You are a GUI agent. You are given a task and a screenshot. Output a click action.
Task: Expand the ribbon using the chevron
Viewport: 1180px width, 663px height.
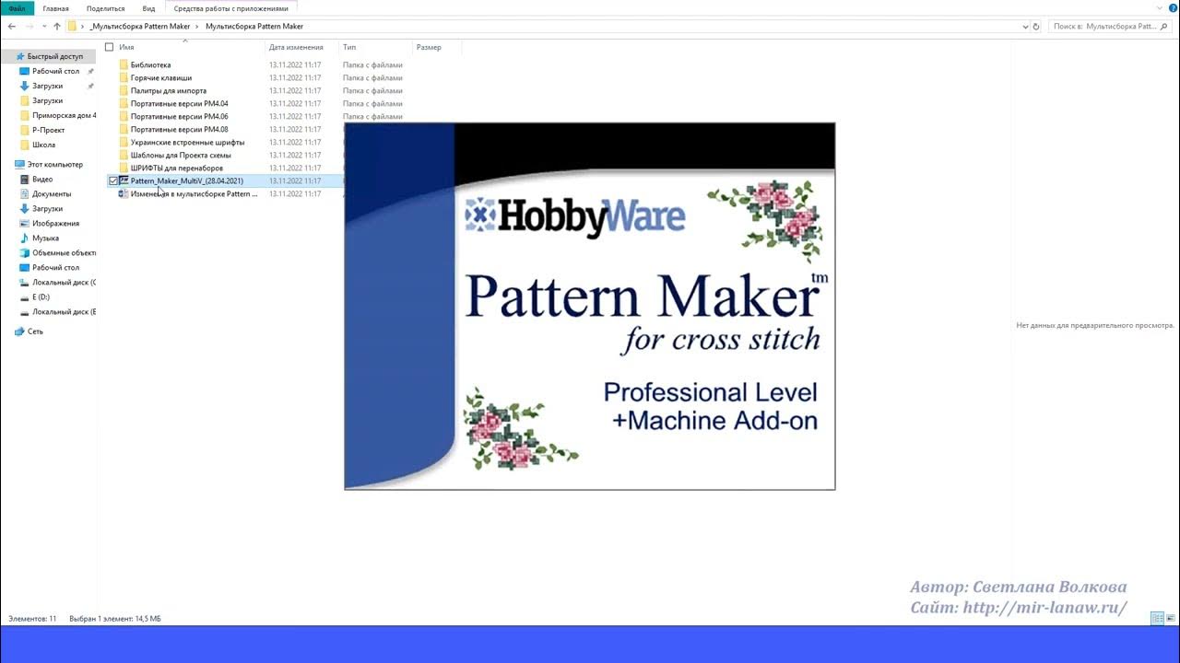pos(1162,8)
